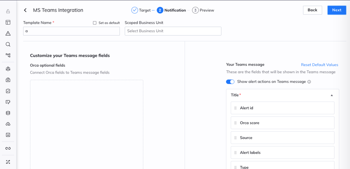Grab the drag handle of Alert labels
This screenshot has height=169, width=350.
click(236, 152)
